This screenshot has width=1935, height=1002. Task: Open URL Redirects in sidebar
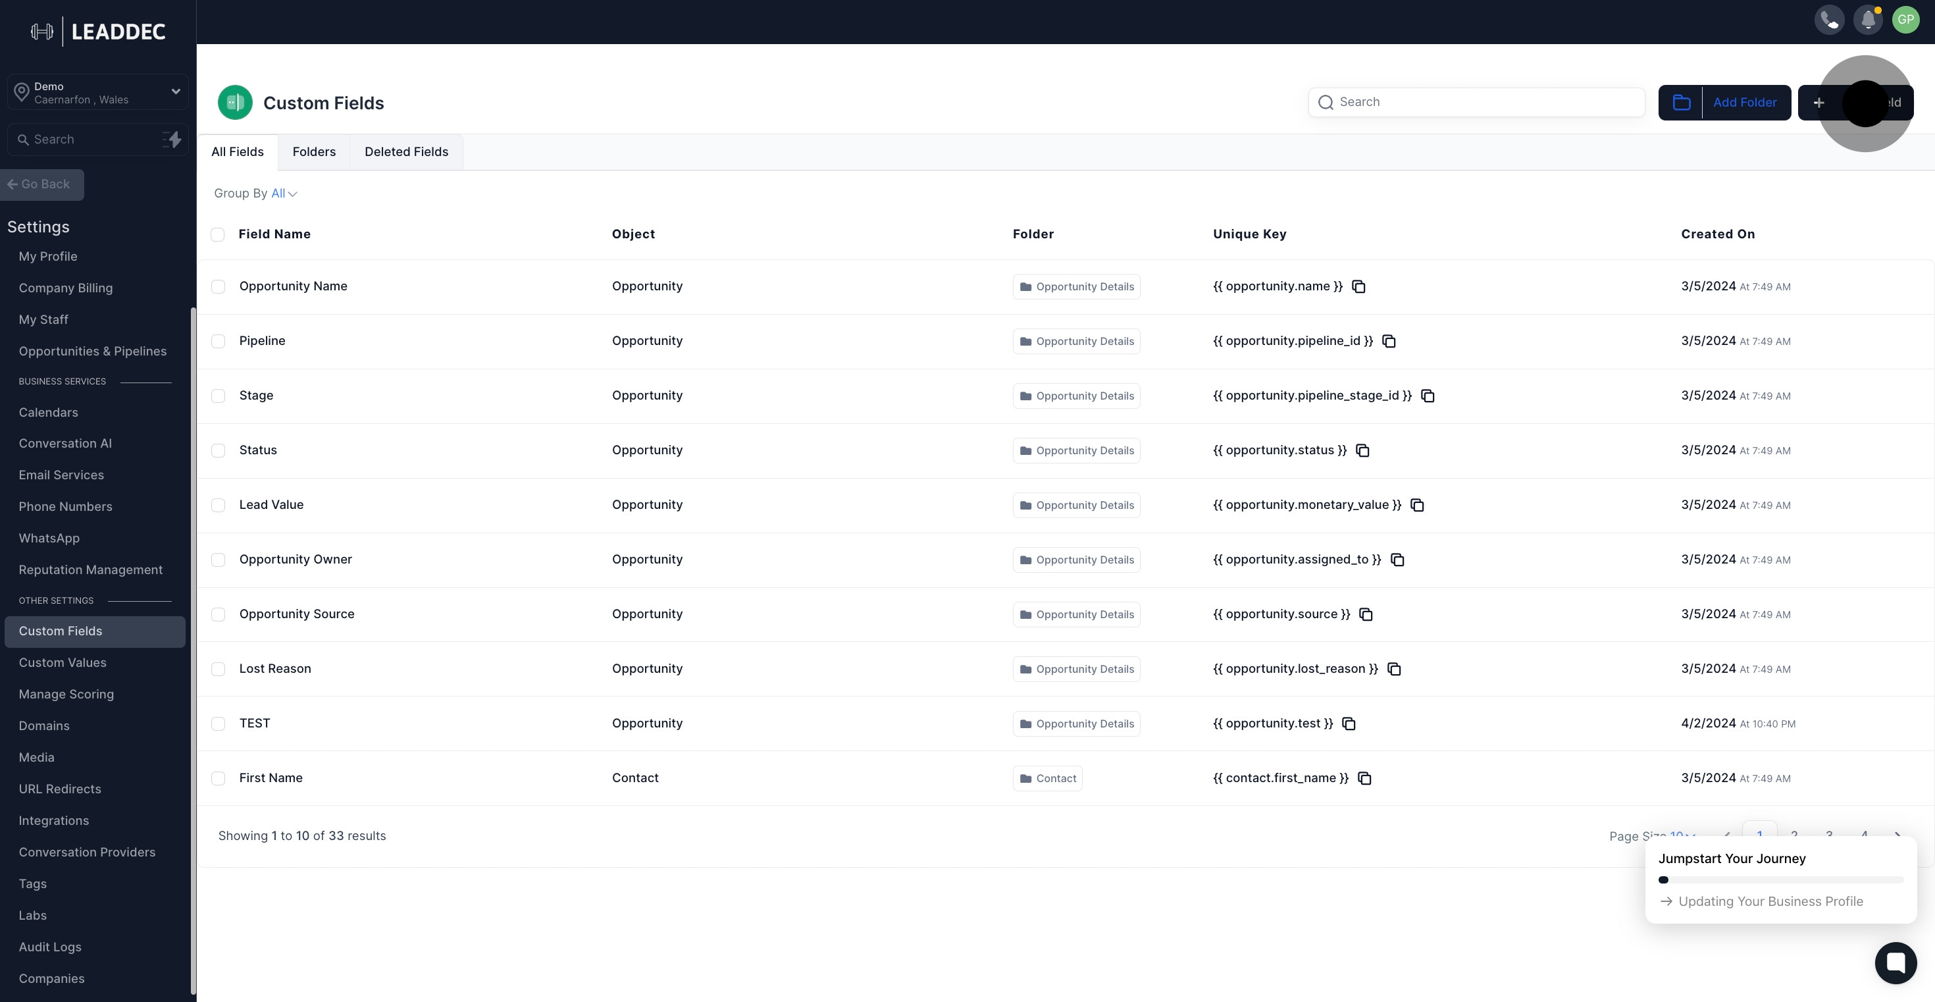pos(59,789)
